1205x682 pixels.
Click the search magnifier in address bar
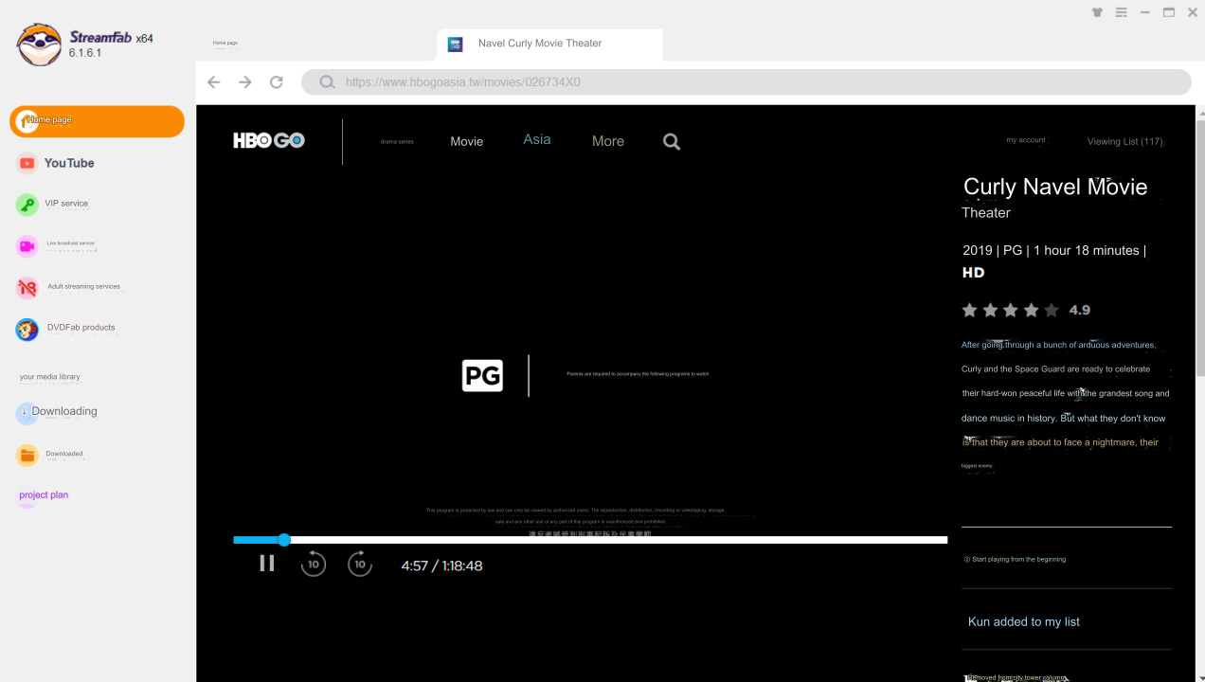pyautogui.click(x=328, y=82)
